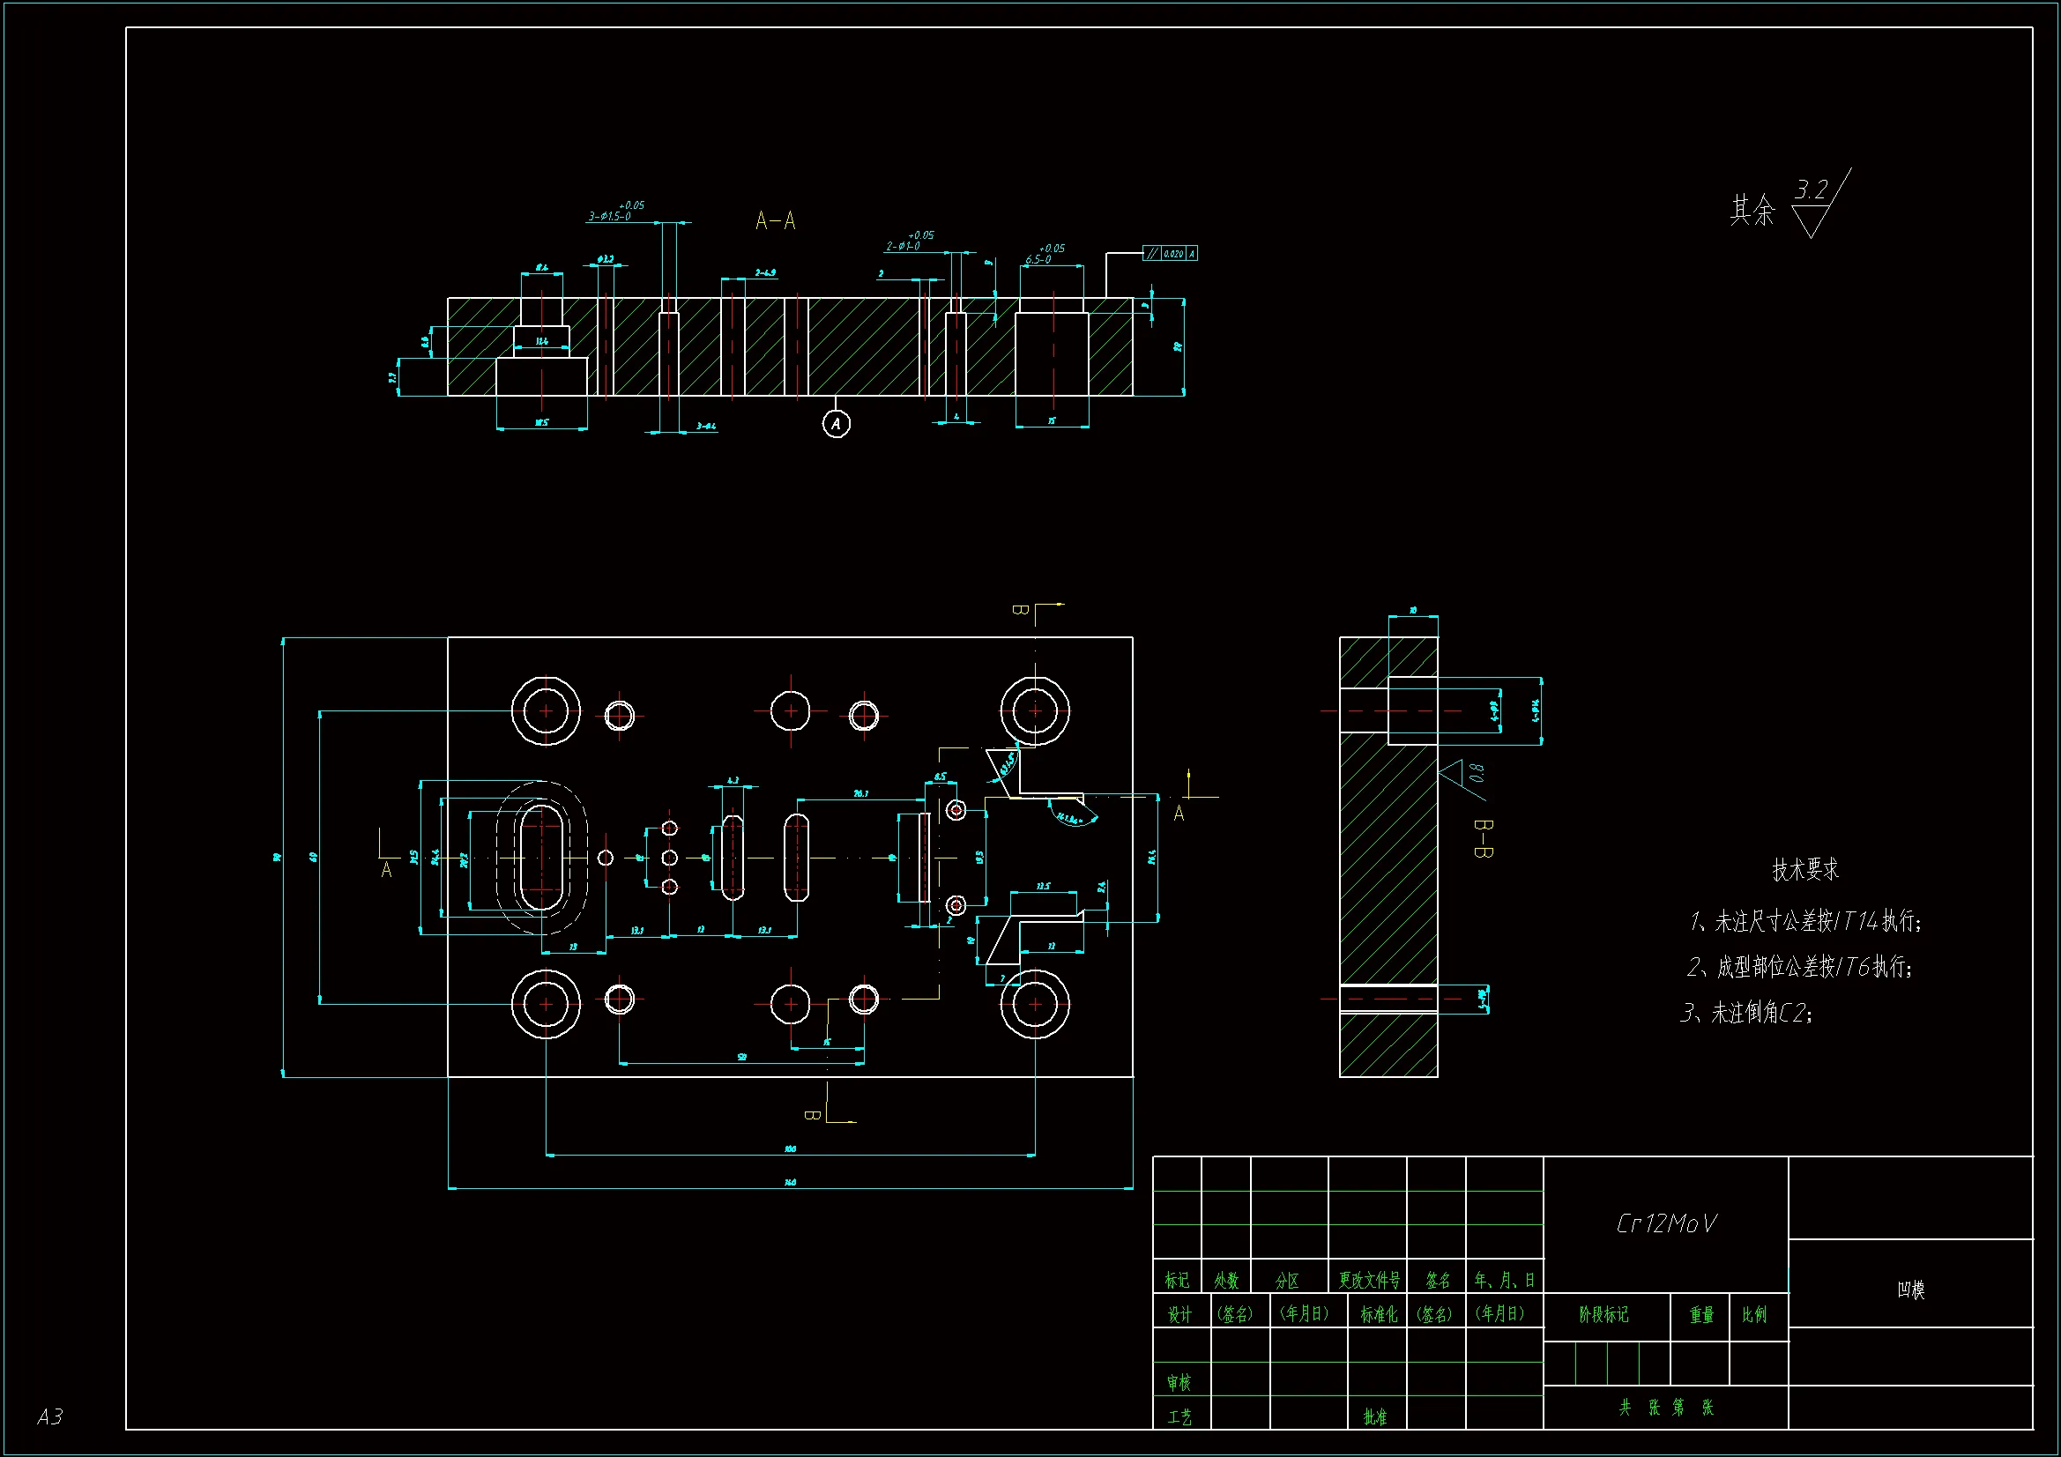Select the 设计 cell in title block
This screenshot has height=1457, width=2061.
pyautogui.click(x=1179, y=1315)
